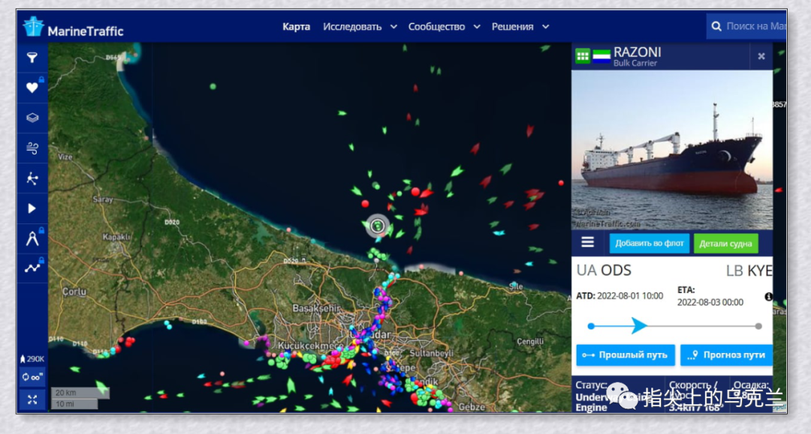Show the wind weather overlay icon
Viewport: 811px width, 434px height.
[32, 148]
